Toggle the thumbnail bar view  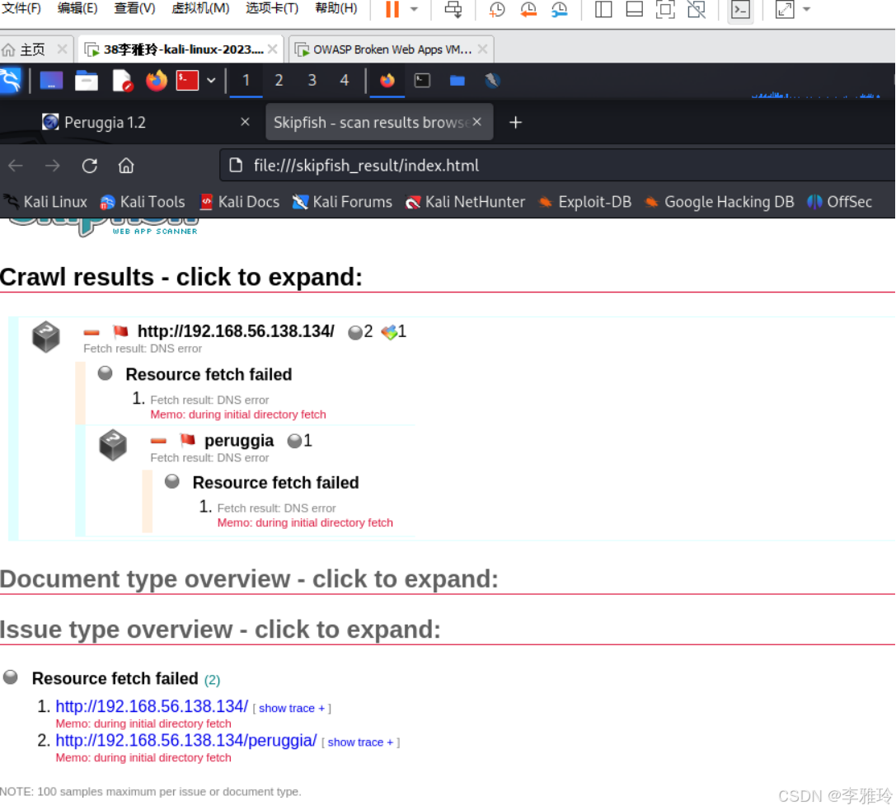634,9
